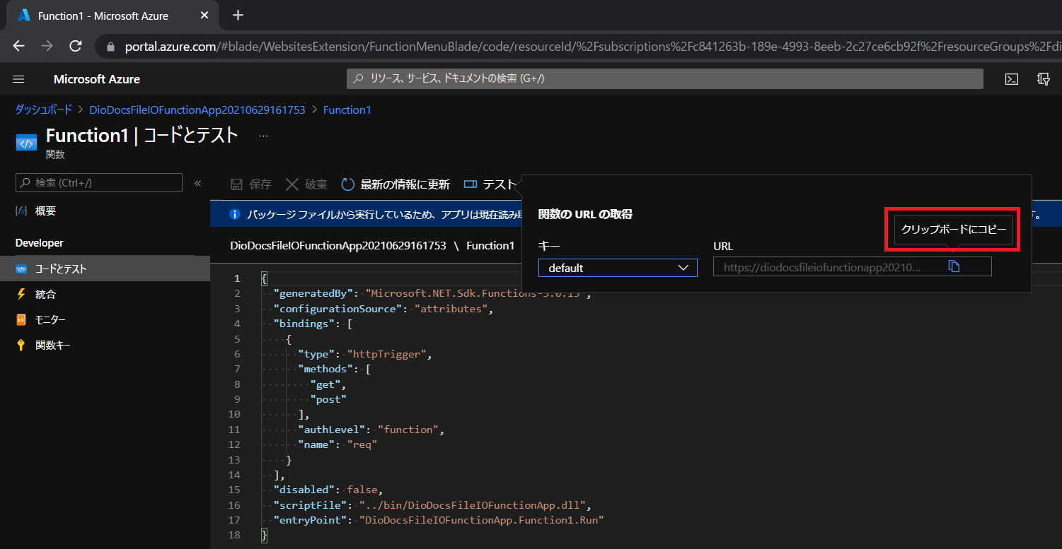Open directory and subscription filter icon
Screen dimensions: 1062x549
(x=1044, y=79)
